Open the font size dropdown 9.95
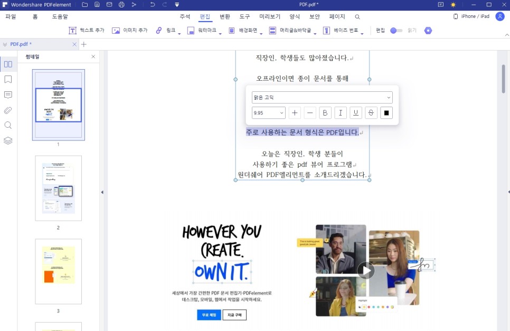Viewport: 510px width, 331px height. pyautogui.click(x=268, y=113)
